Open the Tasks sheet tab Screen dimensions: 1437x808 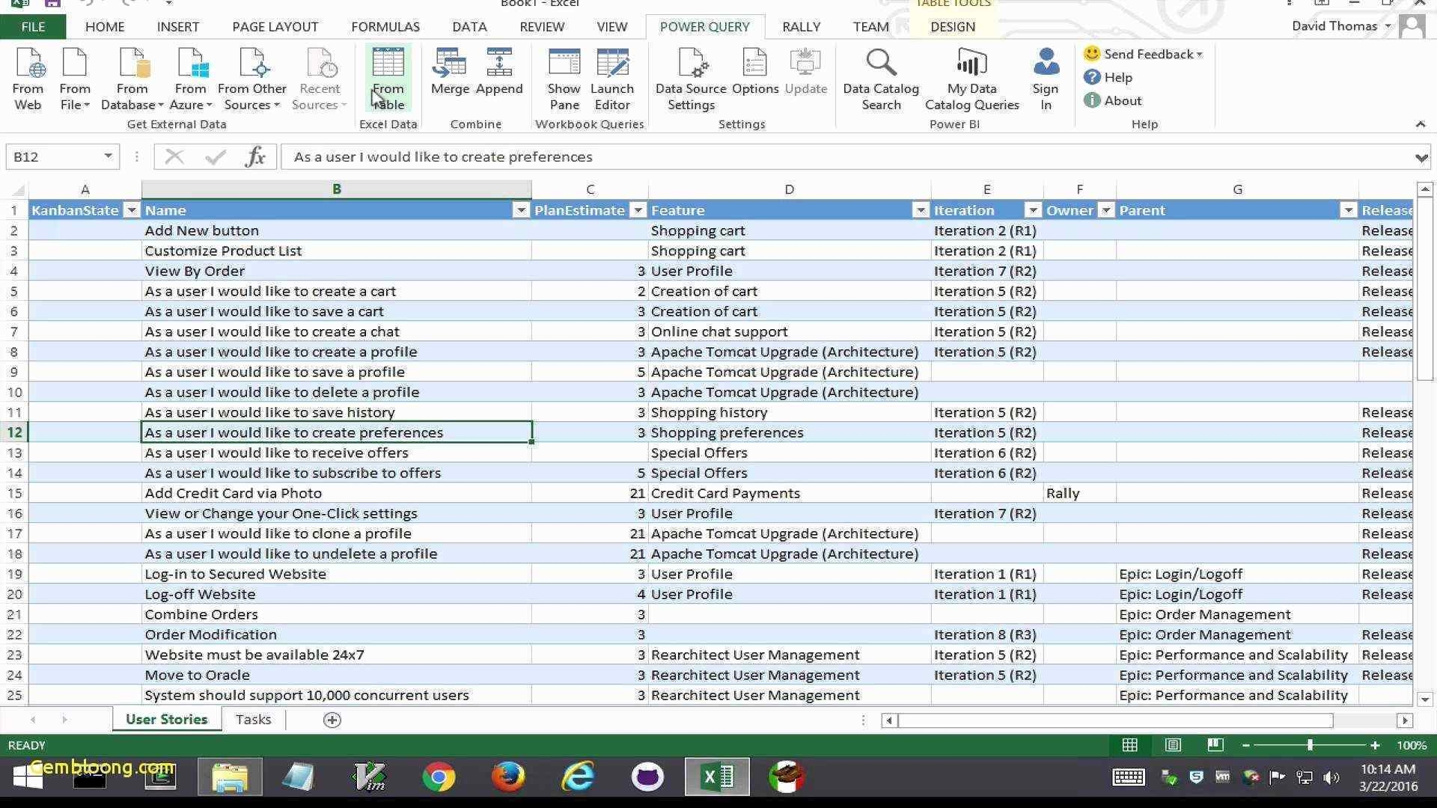(252, 719)
